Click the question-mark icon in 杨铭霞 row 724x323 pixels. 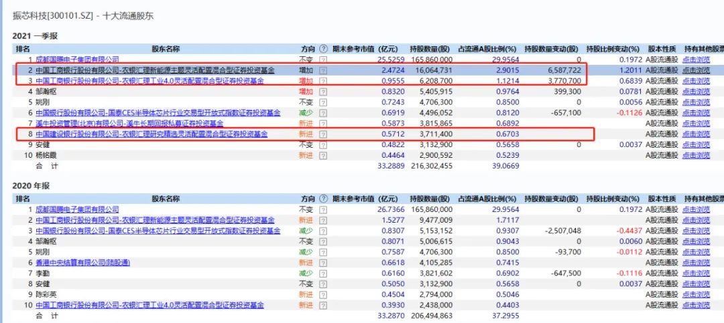[x=323, y=156]
